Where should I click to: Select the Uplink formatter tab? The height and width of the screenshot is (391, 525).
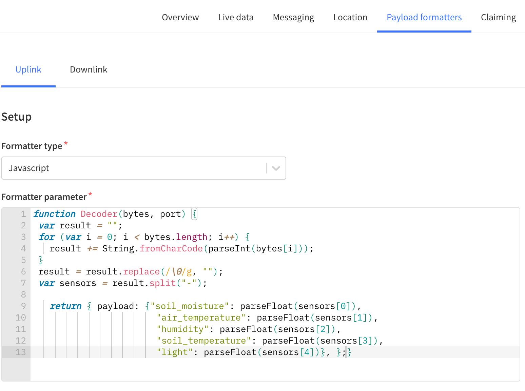(x=28, y=69)
